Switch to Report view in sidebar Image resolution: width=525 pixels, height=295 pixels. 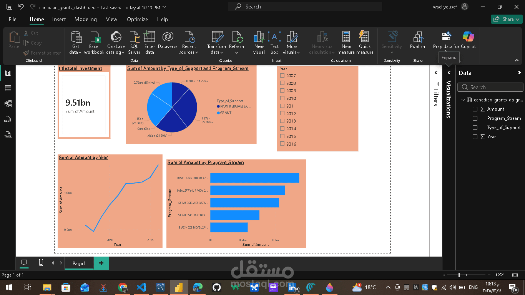click(8, 73)
